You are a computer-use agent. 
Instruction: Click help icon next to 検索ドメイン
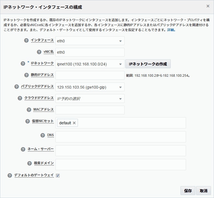[x=29, y=163]
